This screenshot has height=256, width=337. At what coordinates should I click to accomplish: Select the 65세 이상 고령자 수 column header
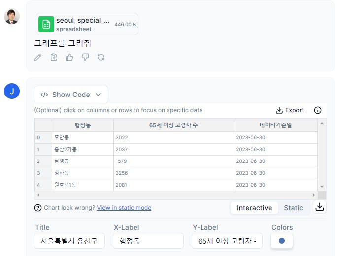pyautogui.click(x=173, y=125)
